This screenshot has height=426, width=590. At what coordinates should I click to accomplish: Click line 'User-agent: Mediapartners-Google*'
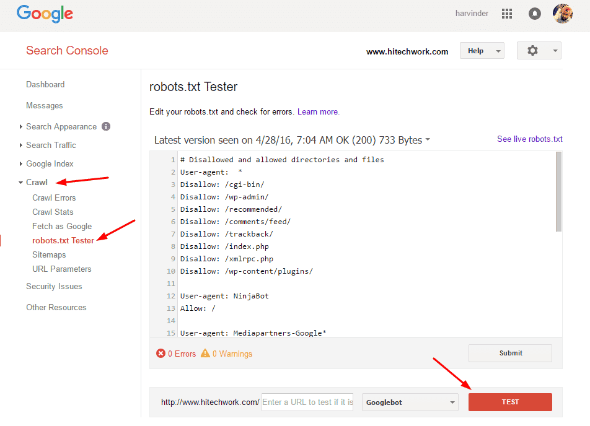pyautogui.click(x=253, y=333)
